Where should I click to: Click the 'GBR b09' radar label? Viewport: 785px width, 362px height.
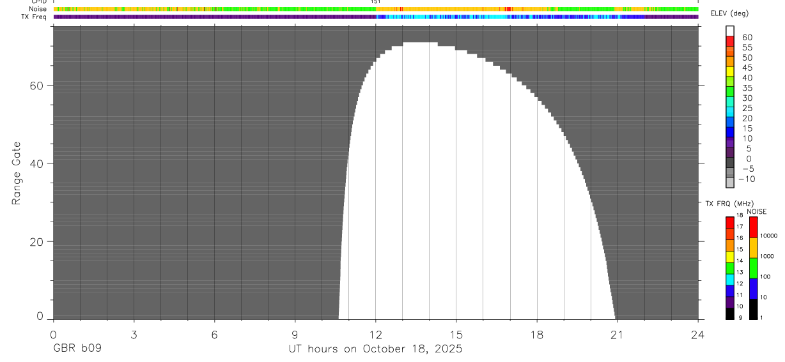coord(77,349)
